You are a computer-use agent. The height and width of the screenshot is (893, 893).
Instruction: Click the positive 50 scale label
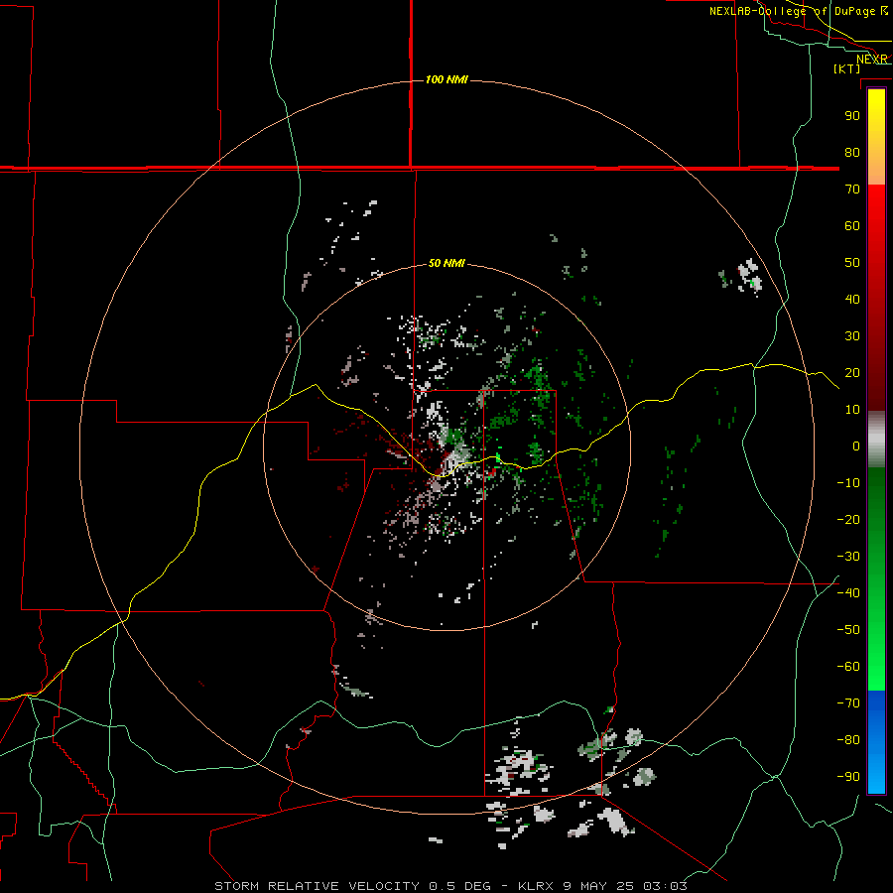852,263
